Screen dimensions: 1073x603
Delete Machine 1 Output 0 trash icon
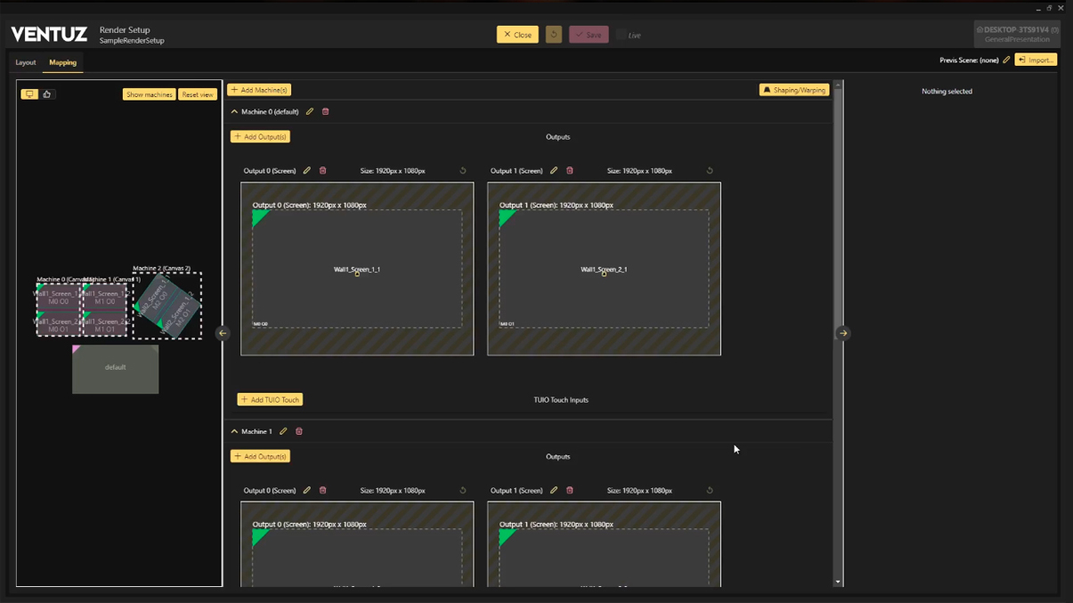click(x=323, y=491)
